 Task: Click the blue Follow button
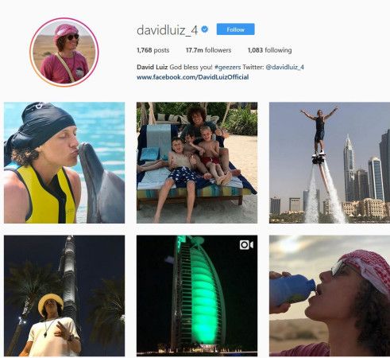(x=235, y=29)
